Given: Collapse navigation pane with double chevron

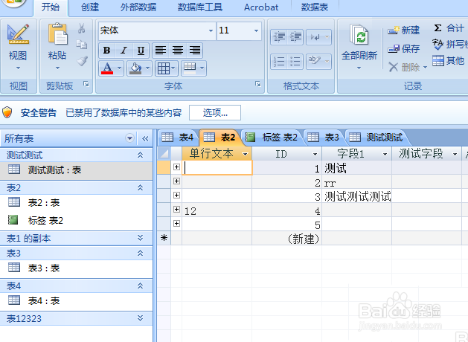Looking at the screenshot, I should click(x=145, y=138).
